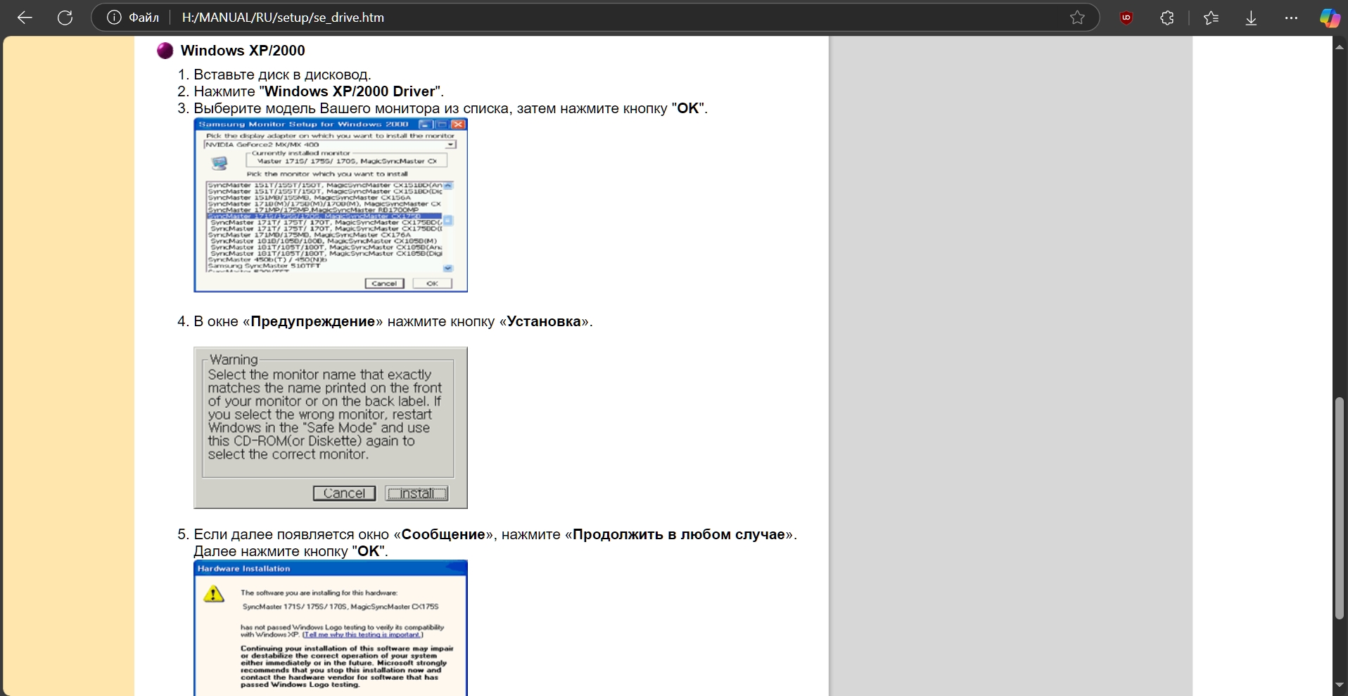Click the purple bullet beside Windows XP/2000
This screenshot has height=696, width=1348.
pos(165,51)
